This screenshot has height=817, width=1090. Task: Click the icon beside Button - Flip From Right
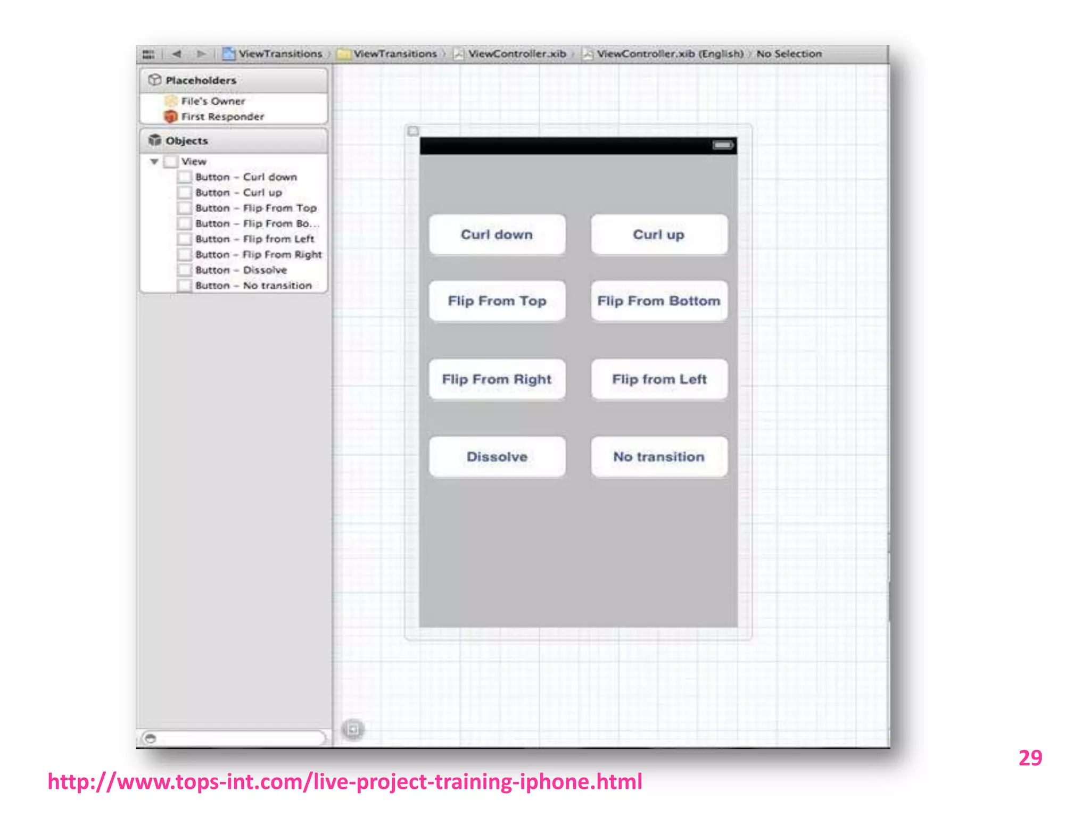click(x=185, y=255)
